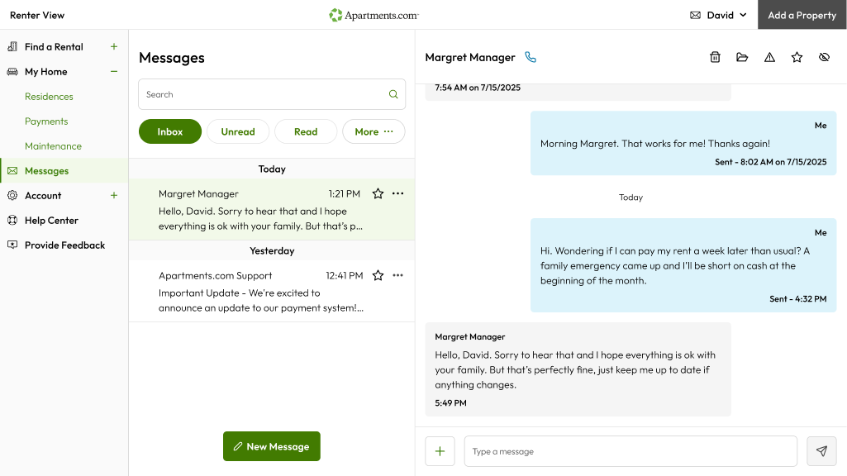The image size is (847, 476).
Task: Collapse the My Home section
Action: [x=113, y=72]
